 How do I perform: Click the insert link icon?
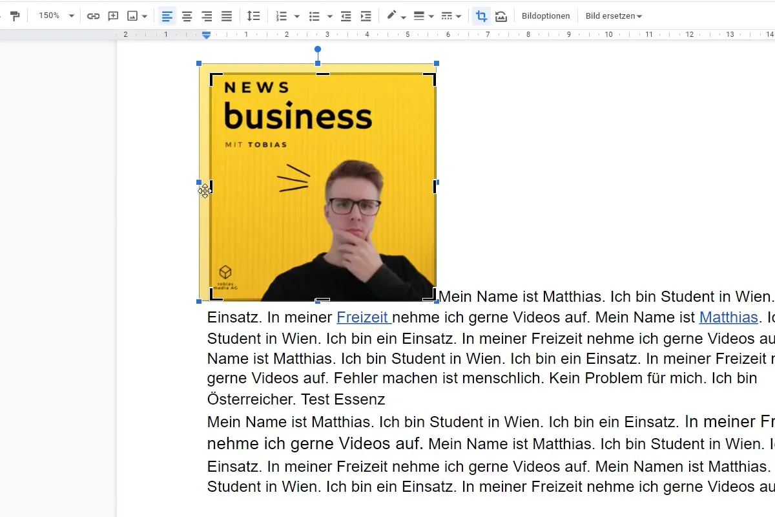point(94,16)
